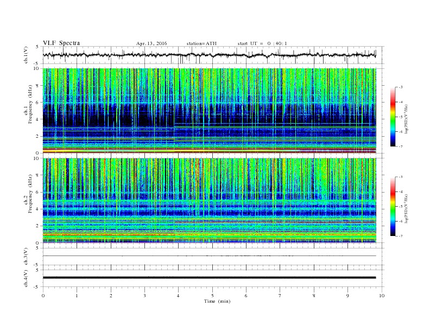Click the ch.2 "Frequency (kHz)" axis label
The height and width of the screenshot is (332, 430).
(x=30, y=193)
